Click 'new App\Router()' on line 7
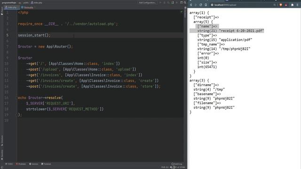The height and width of the screenshot is (169, 301). tap(55, 46)
